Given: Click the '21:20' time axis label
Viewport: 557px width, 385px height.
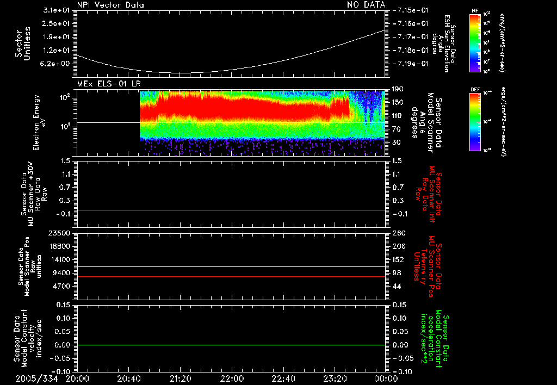Looking at the screenshot, I should [181, 378].
